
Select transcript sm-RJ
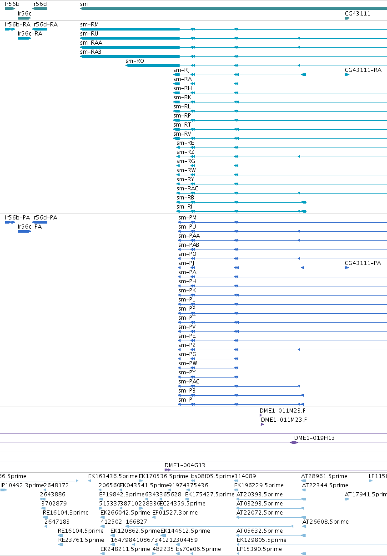tap(181, 70)
